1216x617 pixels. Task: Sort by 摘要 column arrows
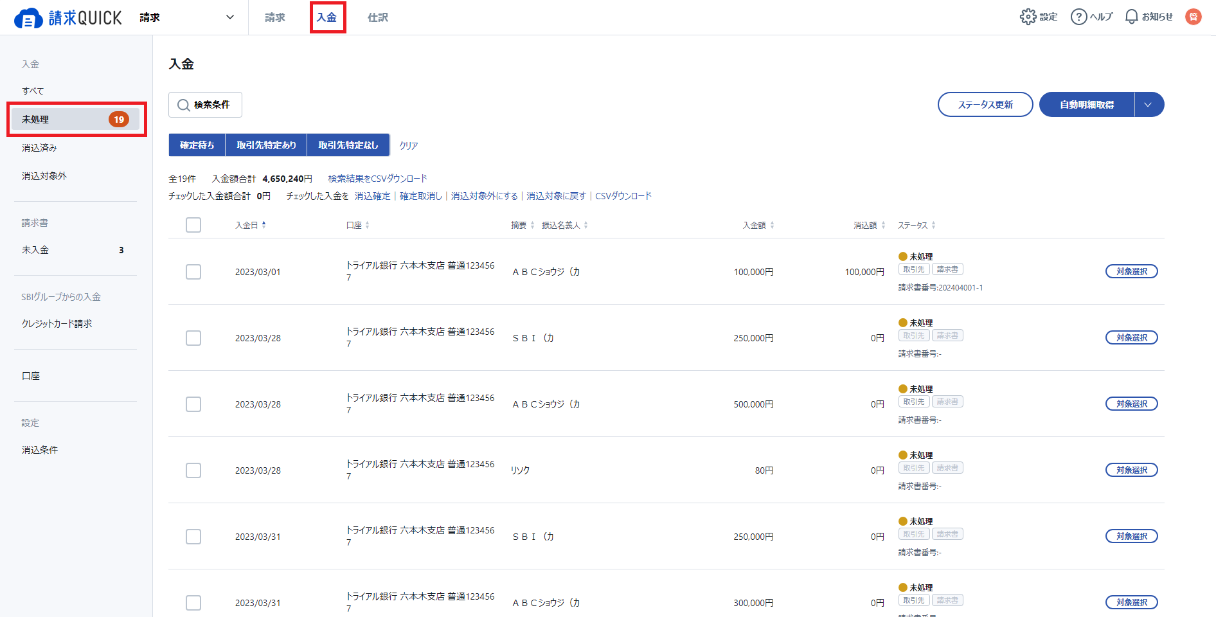click(x=532, y=225)
